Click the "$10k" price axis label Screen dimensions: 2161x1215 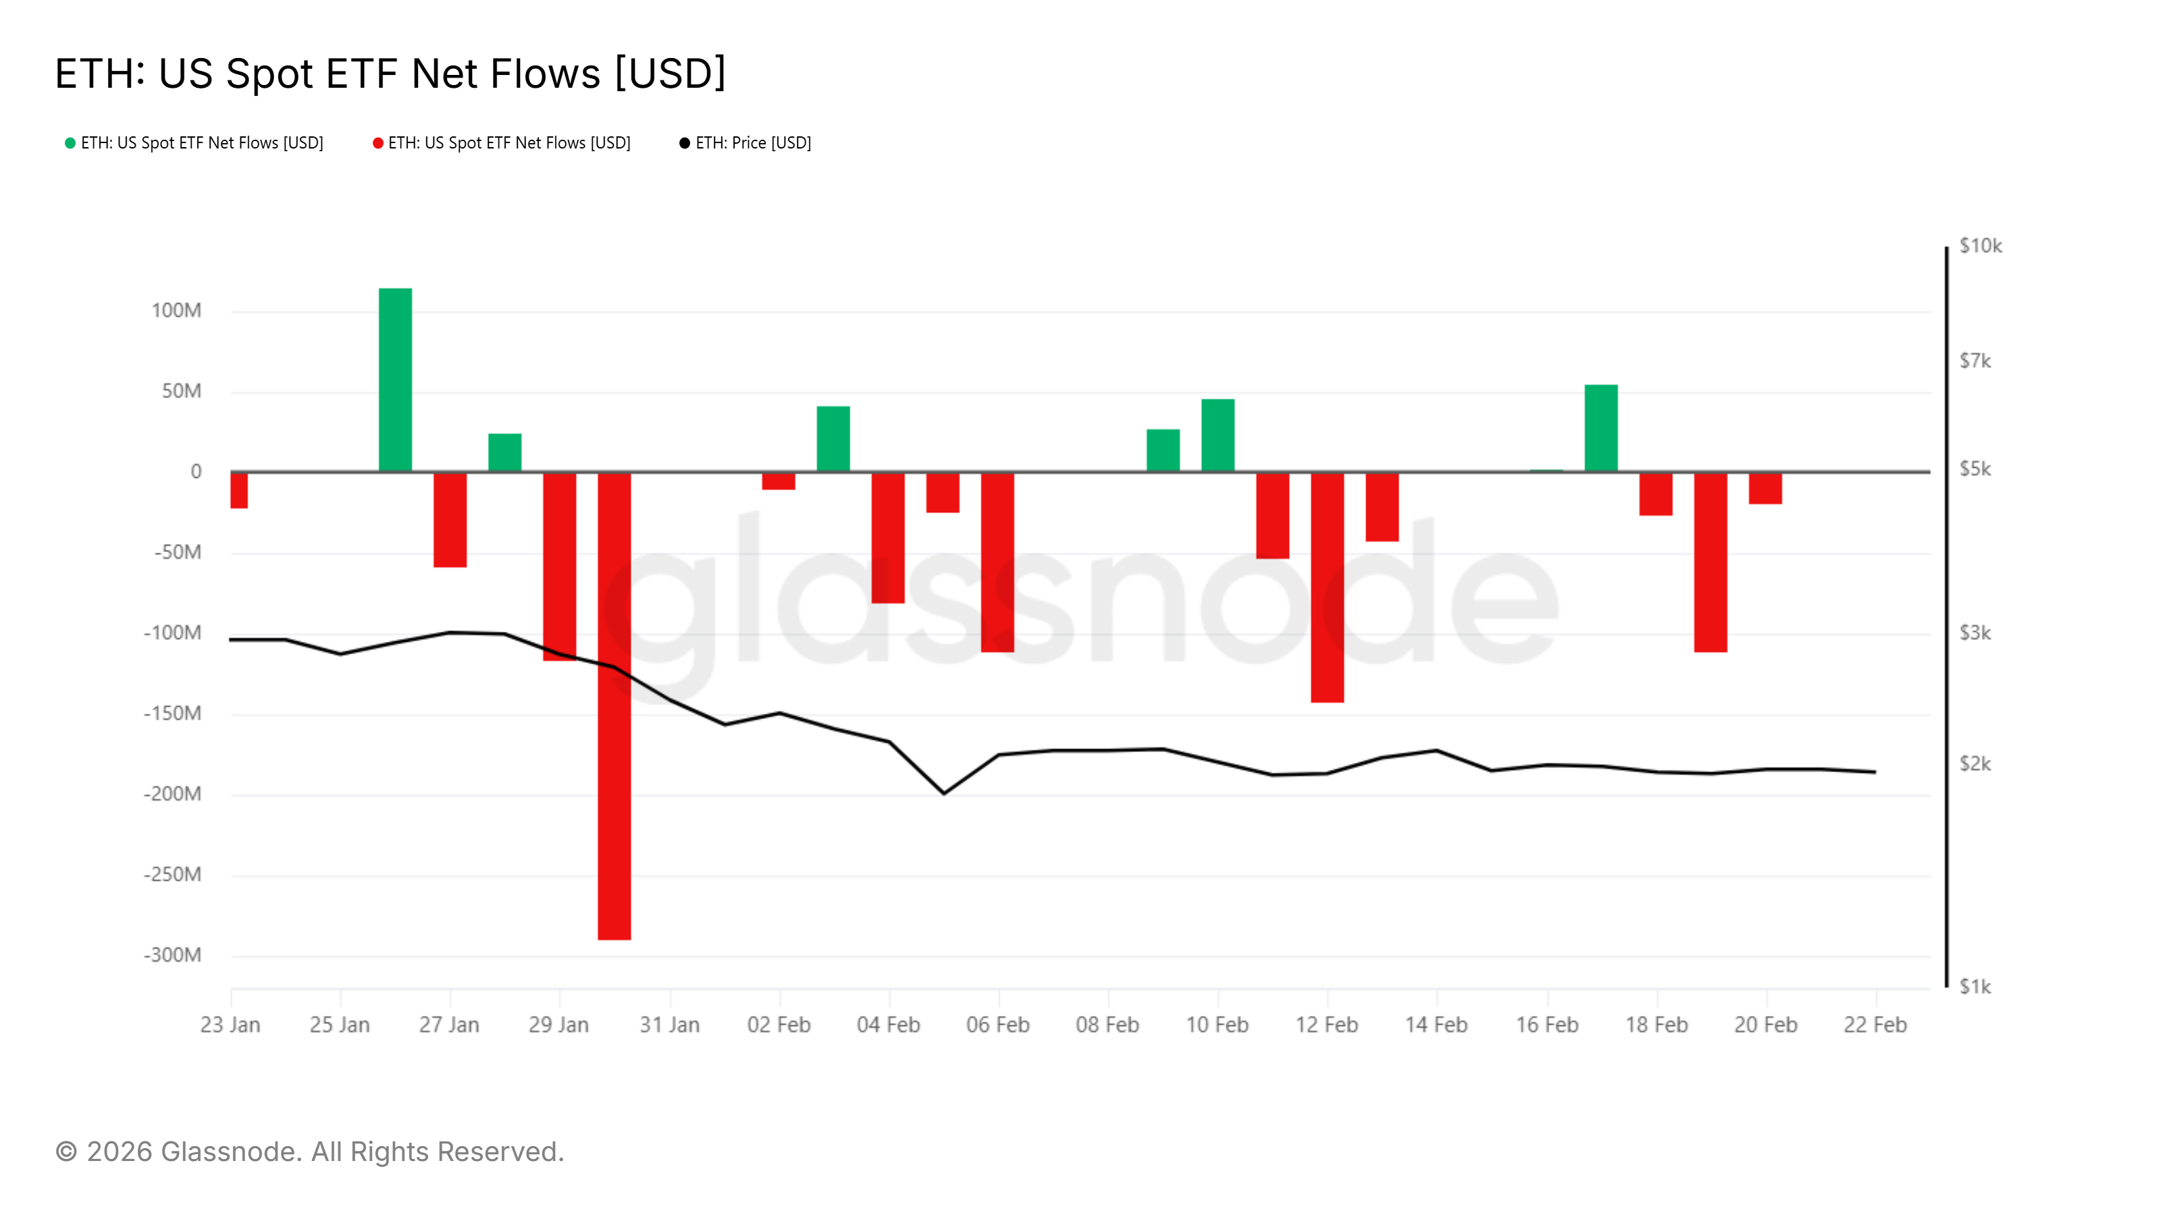(1981, 246)
